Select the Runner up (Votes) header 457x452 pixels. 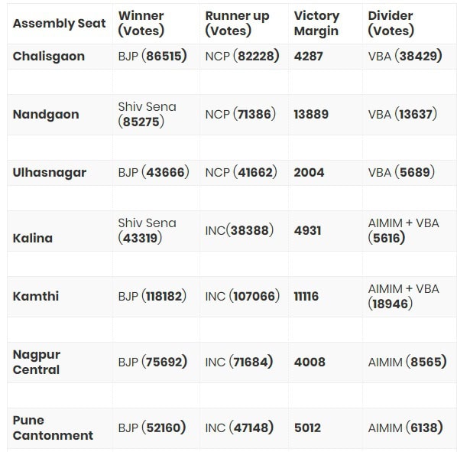[x=237, y=24]
